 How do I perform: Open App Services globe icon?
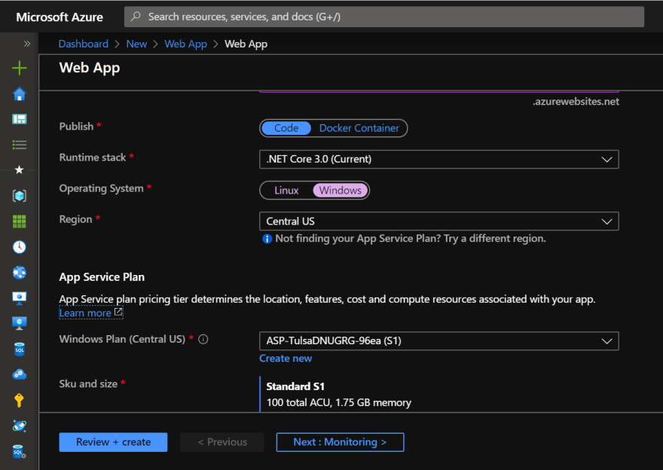click(20, 273)
